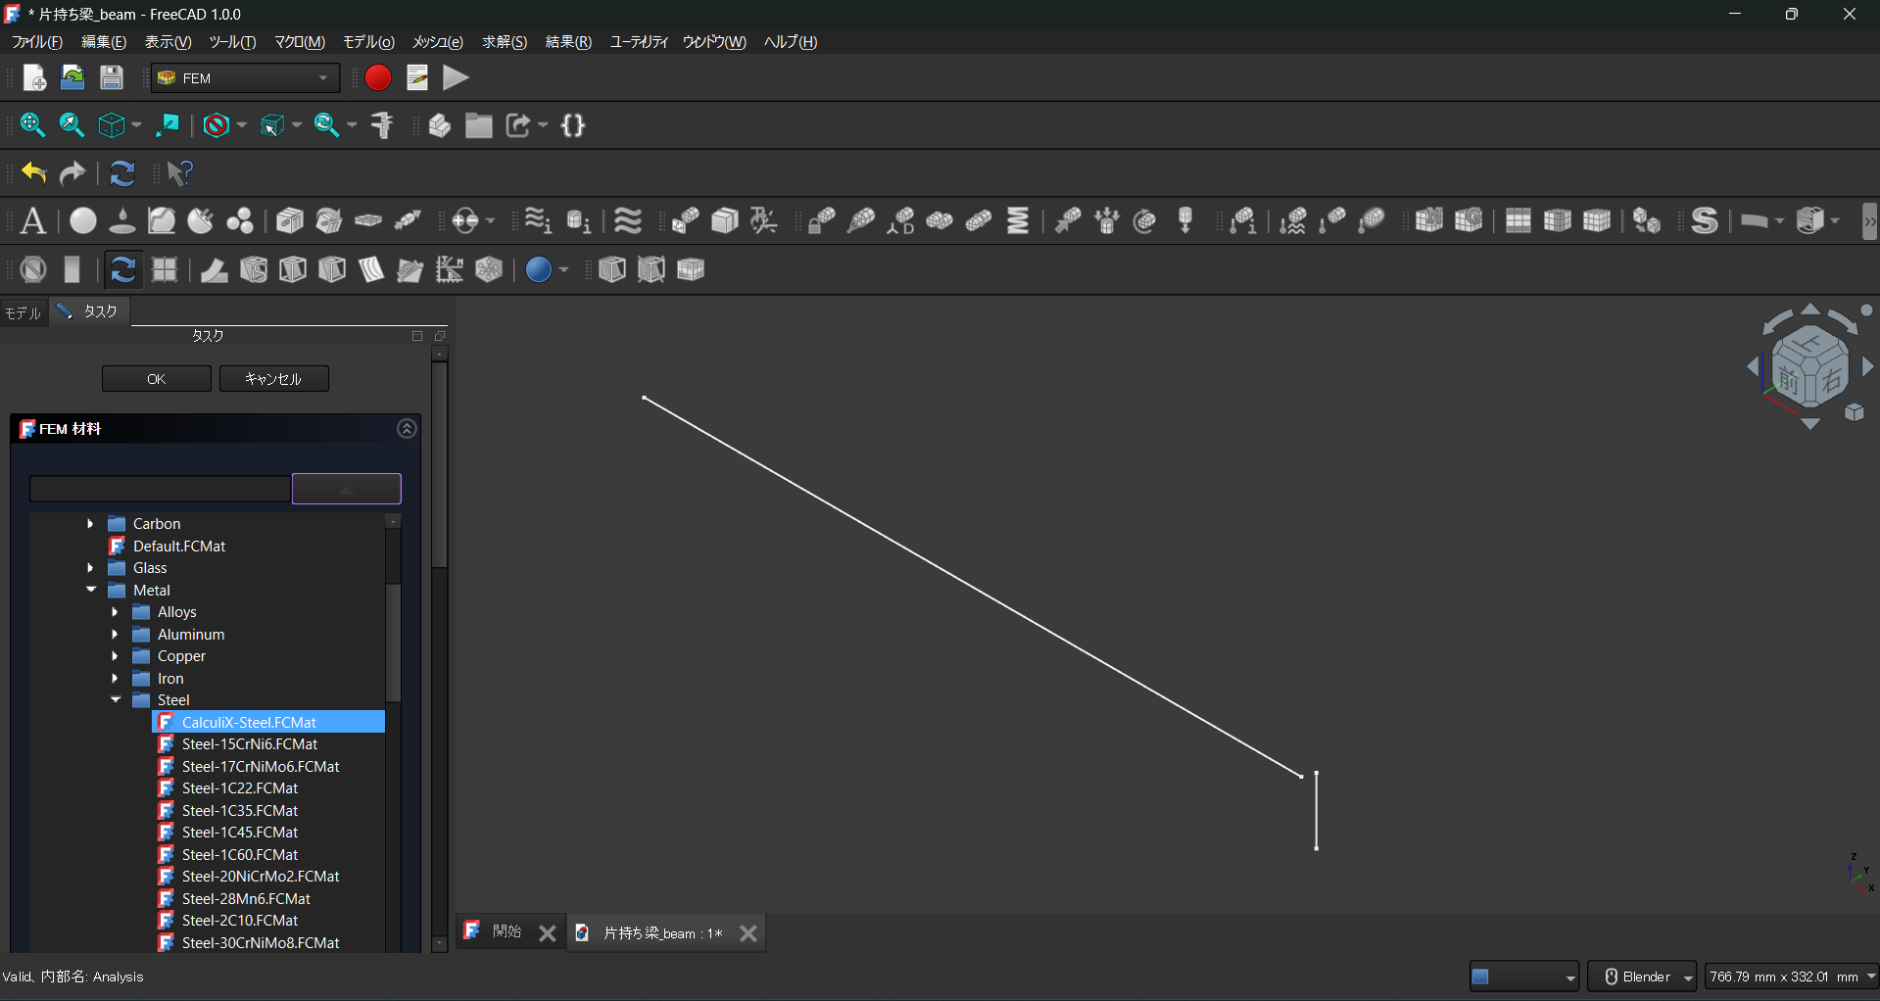The width and height of the screenshot is (1880, 1001).
Task: Click the undo arrow icon
Action: [x=34, y=173]
